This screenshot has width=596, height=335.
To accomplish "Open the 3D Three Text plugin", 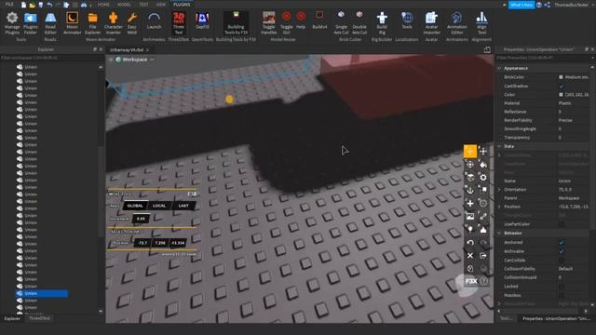I will [x=179, y=23].
